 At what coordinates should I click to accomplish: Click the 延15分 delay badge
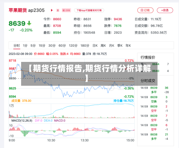click(66, 10)
